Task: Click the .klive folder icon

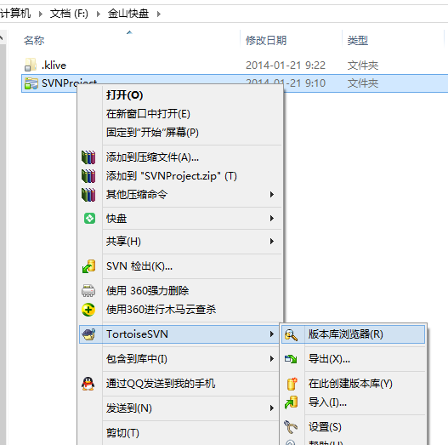Action: (31, 65)
